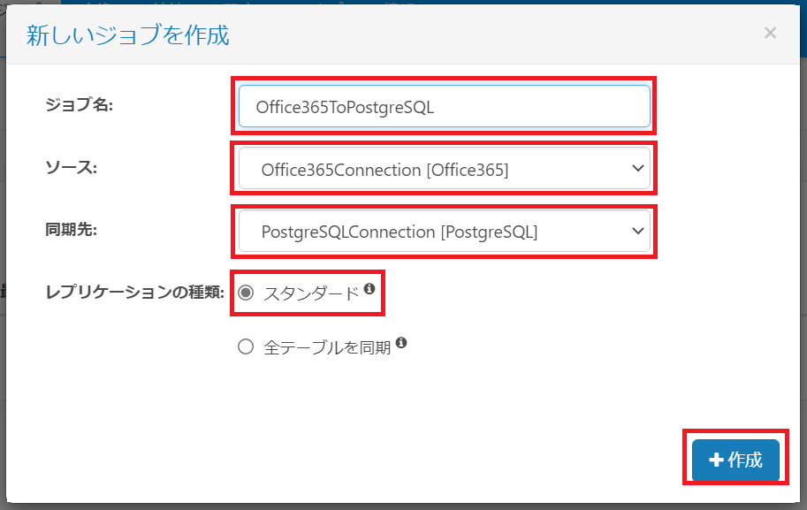807x510 pixels.
Task: Click the レプリケーションの種類 label
Action: 134,292
